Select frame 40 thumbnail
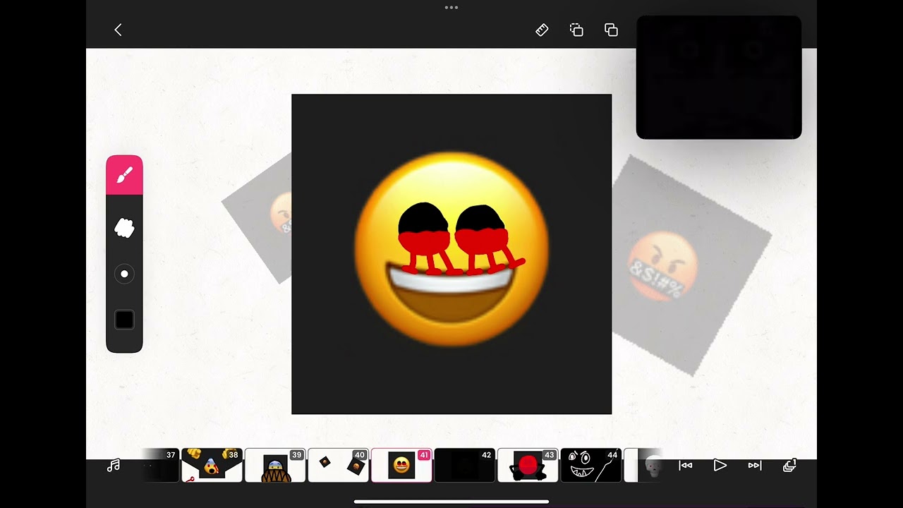 point(338,466)
